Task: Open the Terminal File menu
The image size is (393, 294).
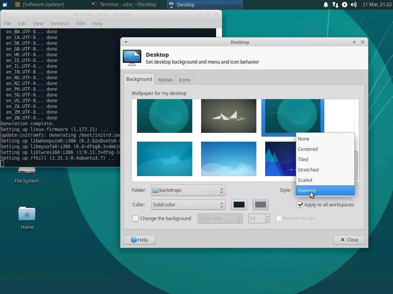Action: [x=7, y=23]
